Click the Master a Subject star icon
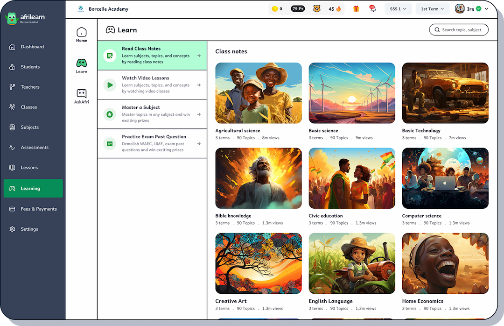 [x=110, y=114]
